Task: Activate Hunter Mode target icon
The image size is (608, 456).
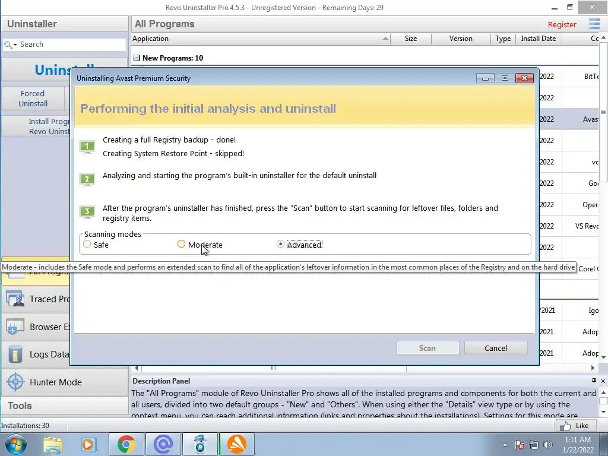Action: pyautogui.click(x=15, y=382)
